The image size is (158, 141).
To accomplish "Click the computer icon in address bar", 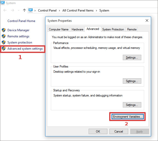I will (x=31, y=10).
